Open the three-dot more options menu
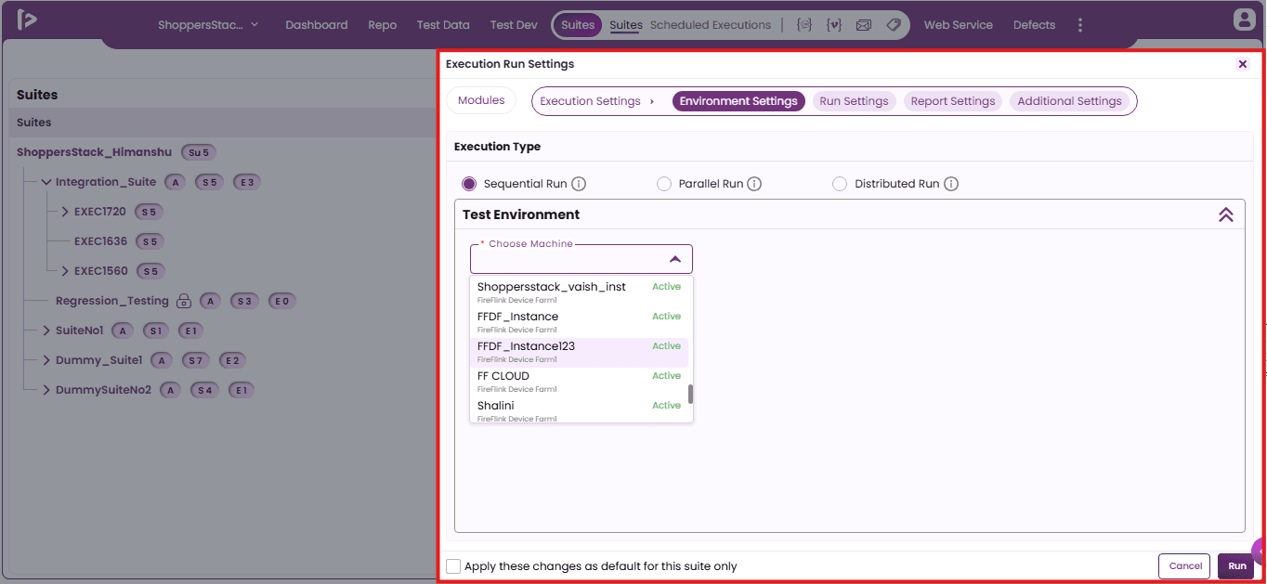 click(1080, 25)
